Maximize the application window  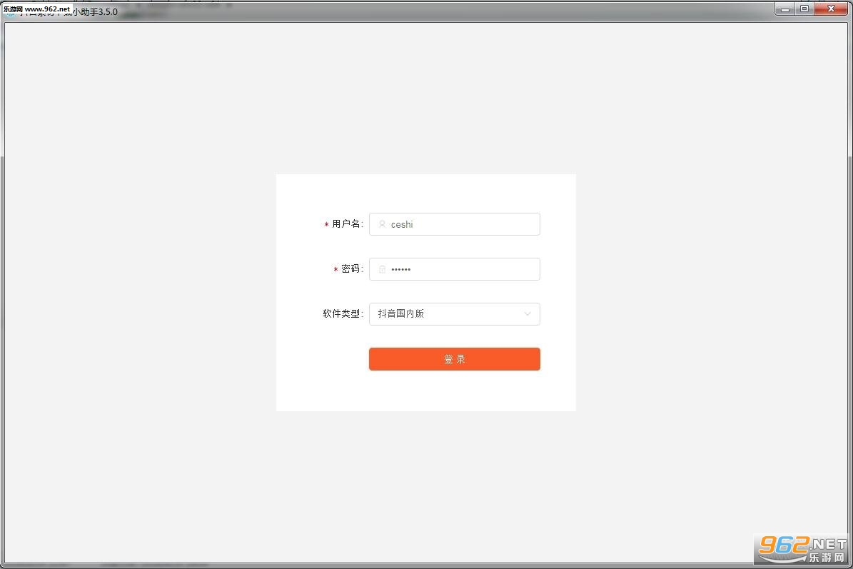[804, 9]
